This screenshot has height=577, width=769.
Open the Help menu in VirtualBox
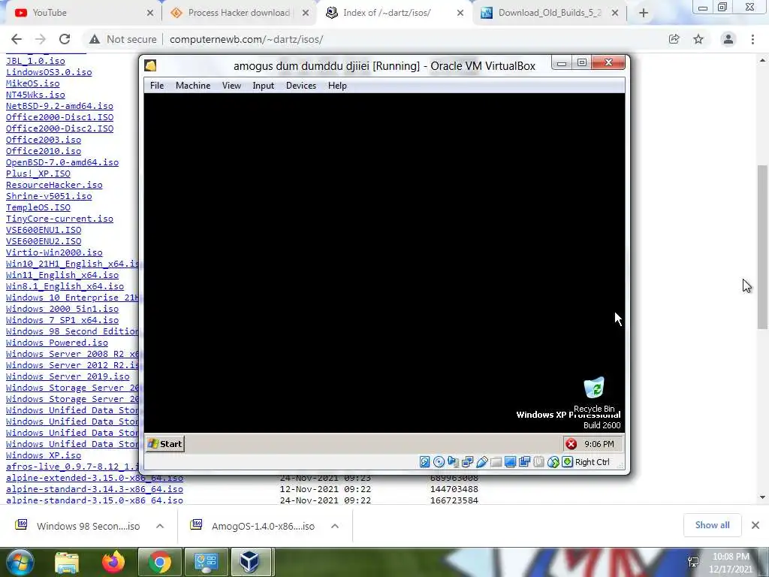coord(337,86)
